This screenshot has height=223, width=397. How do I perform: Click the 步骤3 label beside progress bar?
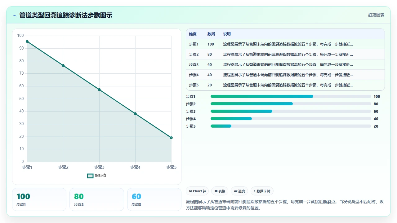click(x=191, y=111)
